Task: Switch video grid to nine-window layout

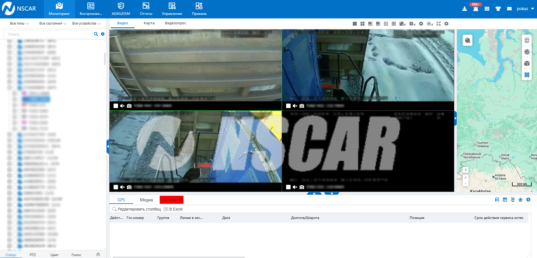Action: 386,24
